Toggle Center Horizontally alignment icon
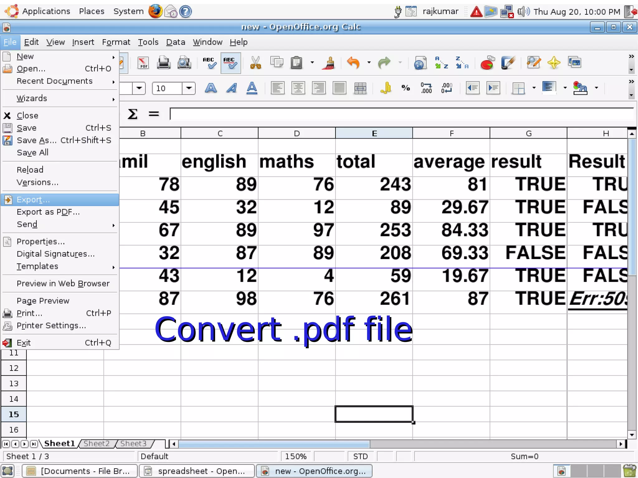This screenshot has height=478, width=638. tap(298, 88)
